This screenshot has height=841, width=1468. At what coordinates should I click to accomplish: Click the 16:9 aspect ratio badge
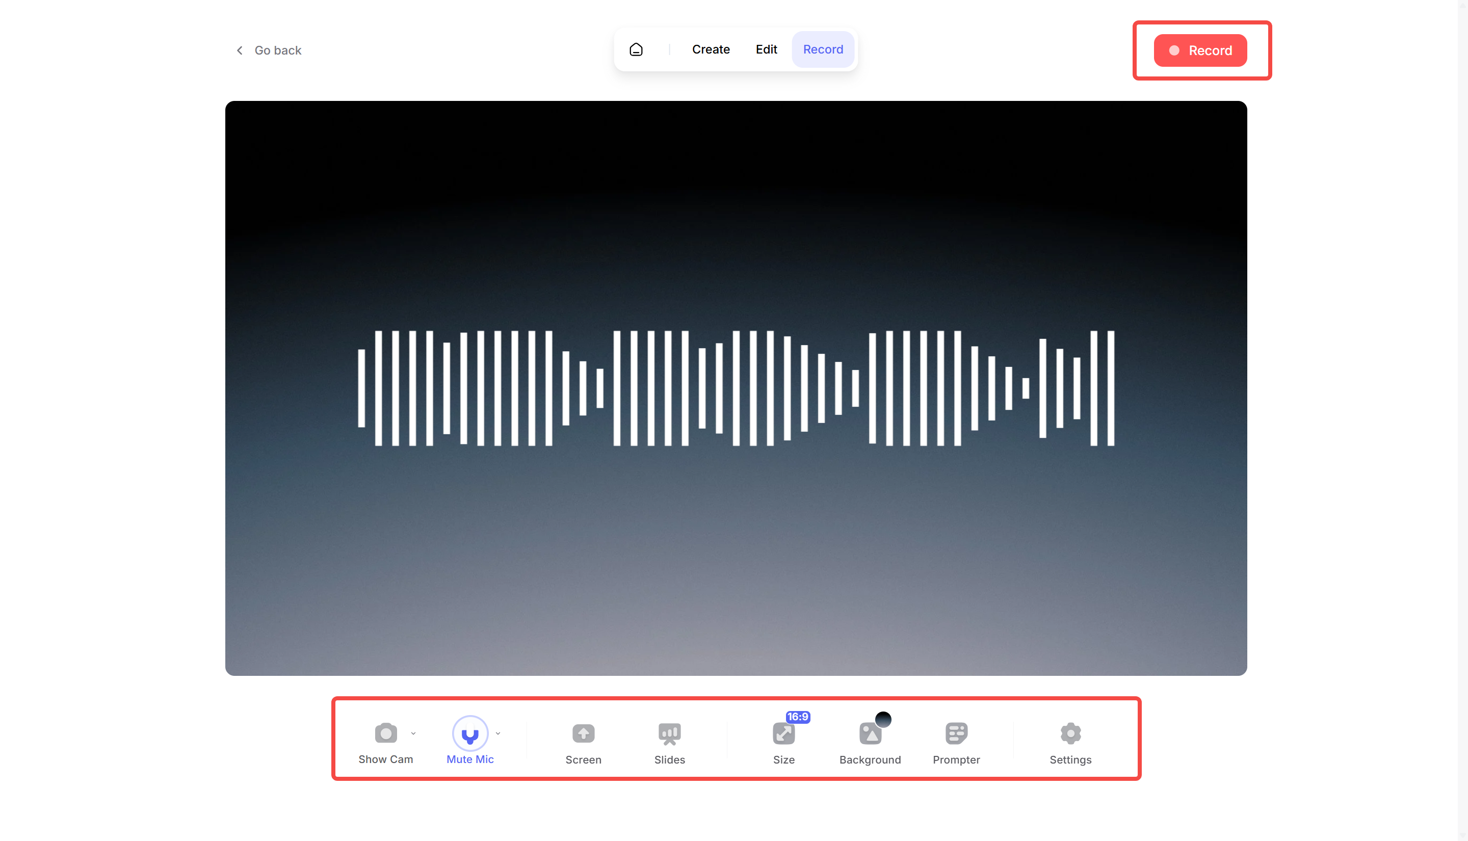[x=797, y=716]
